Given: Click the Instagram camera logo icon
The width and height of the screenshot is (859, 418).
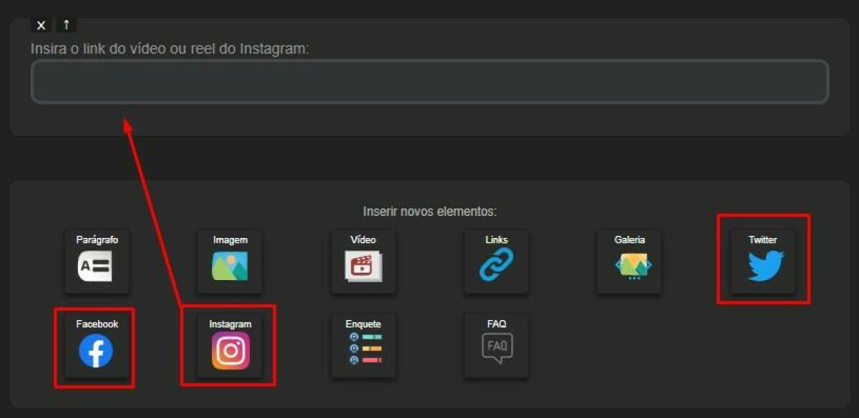Looking at the screenshot, I should [230, 351].
